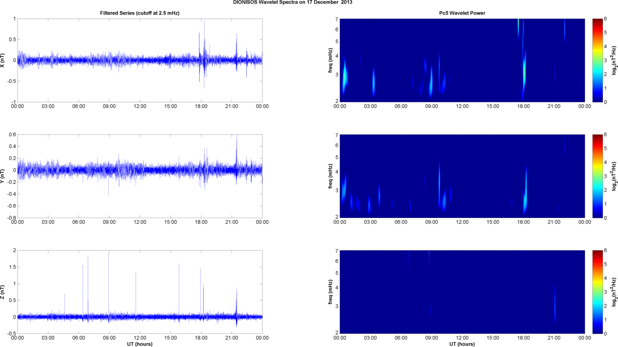
Task: Click the bottom Pc5 wavelet spectrogram
Action: tap(462, 292)
